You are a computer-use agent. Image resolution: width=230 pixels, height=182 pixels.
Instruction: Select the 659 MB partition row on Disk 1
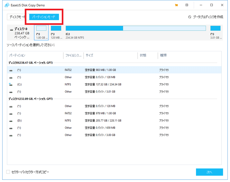pos(113,128)
